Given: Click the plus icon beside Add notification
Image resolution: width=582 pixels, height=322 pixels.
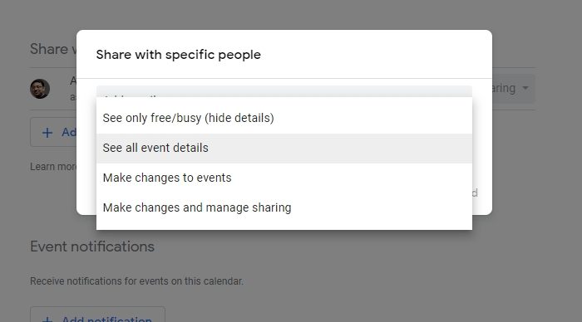Looking at the screenshot, I should (47, 319).
